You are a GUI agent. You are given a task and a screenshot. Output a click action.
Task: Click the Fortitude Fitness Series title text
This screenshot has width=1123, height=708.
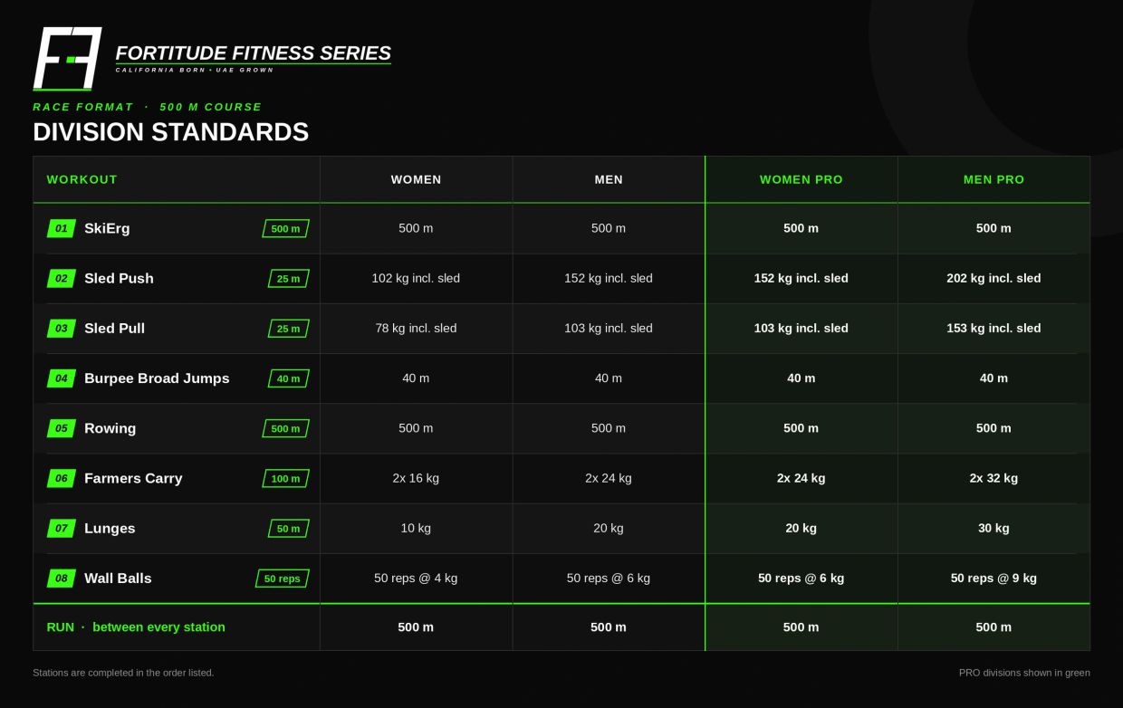pos(254,53)
